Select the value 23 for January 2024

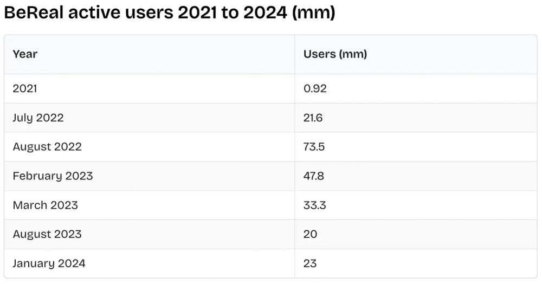(310, 264)
